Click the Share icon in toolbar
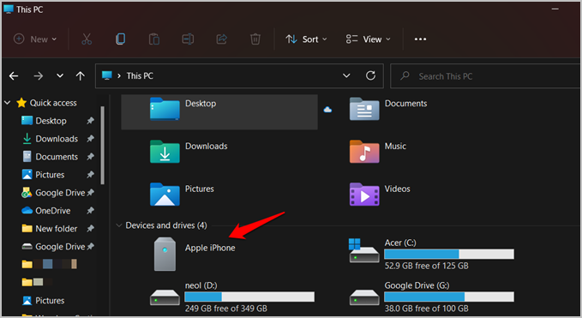The height and width of the screenshot is (318, 582). (x=222, y=39)
